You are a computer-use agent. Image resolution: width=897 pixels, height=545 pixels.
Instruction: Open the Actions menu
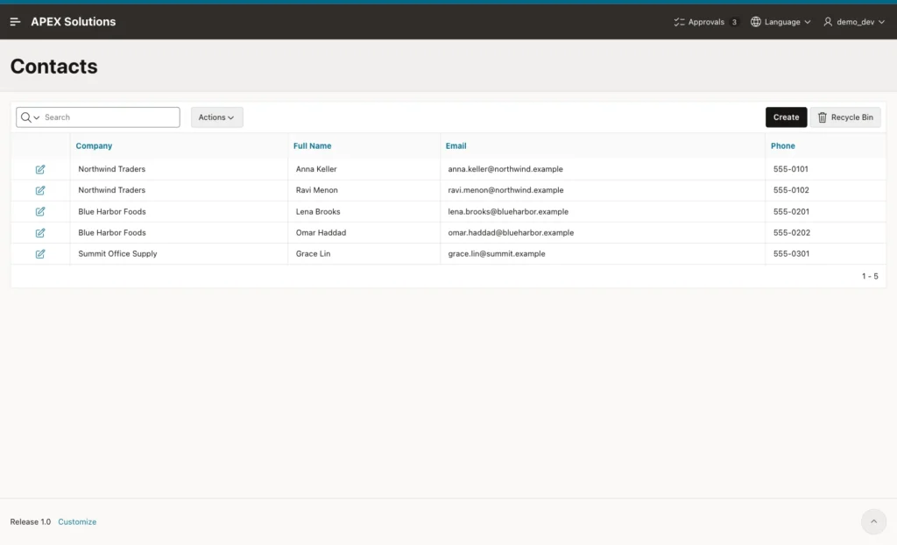click(x=217, y=117)
